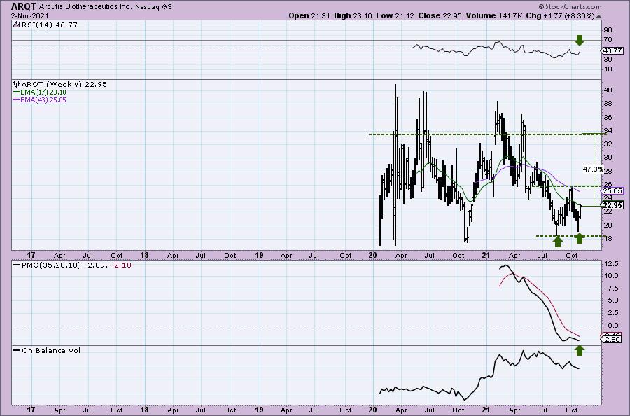Click the 40 price level on the price axis
Image resolution: width=630 pixels, height=416 pixels.
coord(608,90)
